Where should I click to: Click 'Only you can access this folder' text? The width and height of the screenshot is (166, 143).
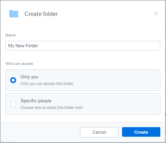click(x=47, y=84)
